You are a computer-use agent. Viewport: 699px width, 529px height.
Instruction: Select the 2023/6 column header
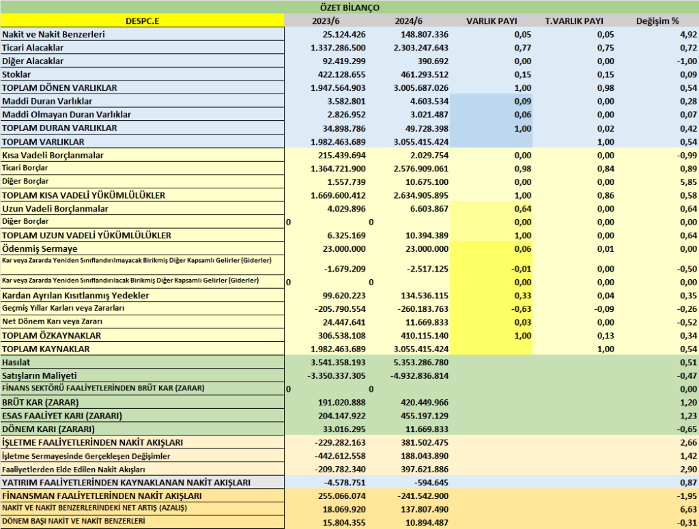[x=326, y=20]
